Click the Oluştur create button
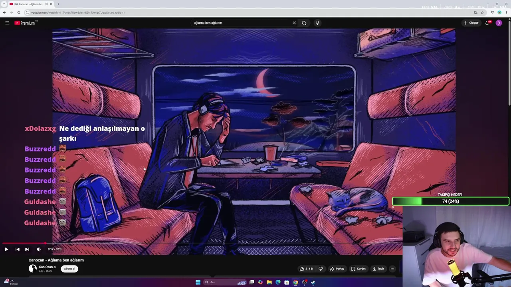 [x=471, y=23]
